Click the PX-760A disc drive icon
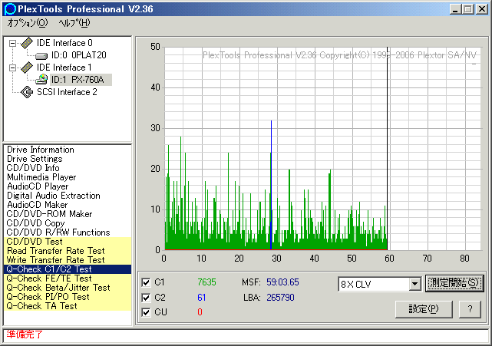This screenshot has width=492, height=346. tap(41, 80)
